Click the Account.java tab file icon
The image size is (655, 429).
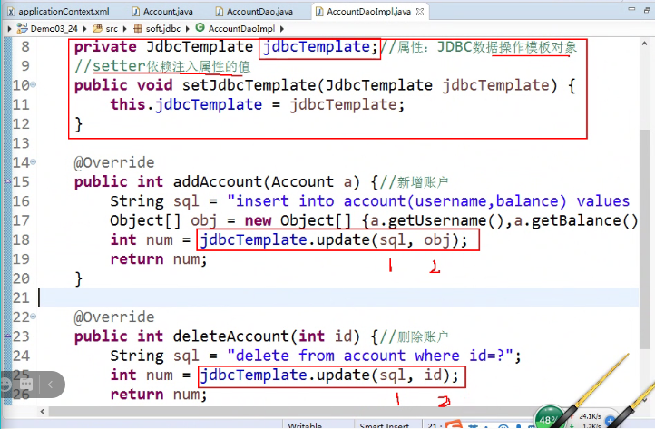[x=136, y=11]
